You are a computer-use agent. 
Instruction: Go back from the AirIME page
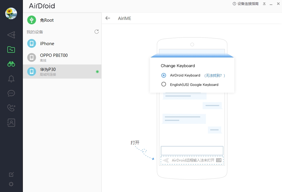[108, 18]
